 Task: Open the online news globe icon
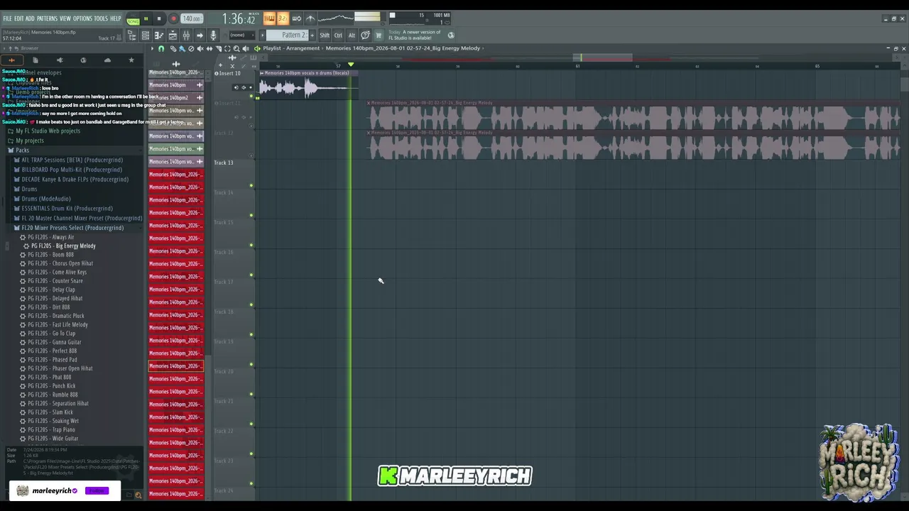(x=451, y=35)
